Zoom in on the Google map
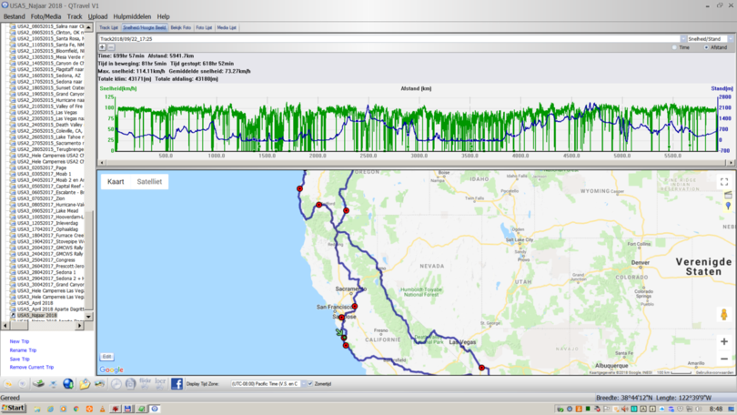737x415 pixels. (x=724, y=341)
